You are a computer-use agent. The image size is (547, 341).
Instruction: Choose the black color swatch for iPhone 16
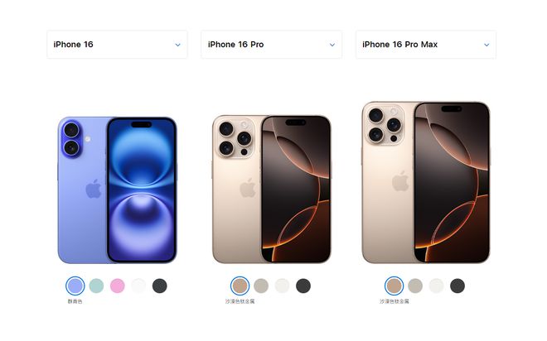(x=160, y=286)
